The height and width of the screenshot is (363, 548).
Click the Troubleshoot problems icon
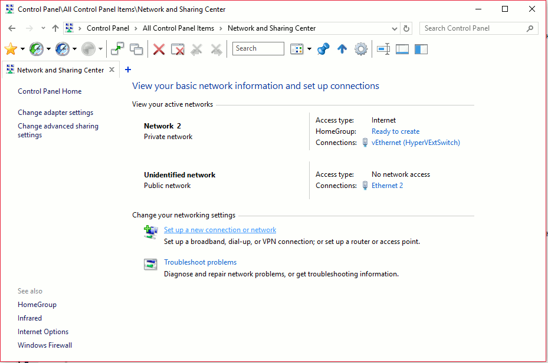(150, 265)
